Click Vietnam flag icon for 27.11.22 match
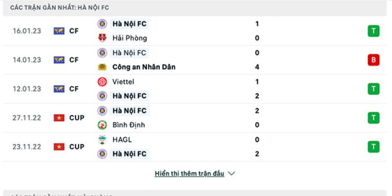This screenshot has width=392, height=196. point(59,118)
